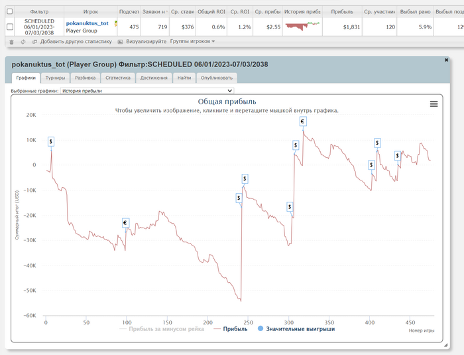Click the lower $ marker near game 240
The image size is (464, 355).
coord(239,198)
